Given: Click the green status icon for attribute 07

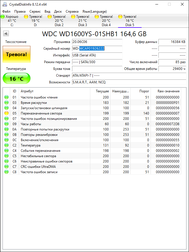Looking at the screenshot, I should point(6,119).
